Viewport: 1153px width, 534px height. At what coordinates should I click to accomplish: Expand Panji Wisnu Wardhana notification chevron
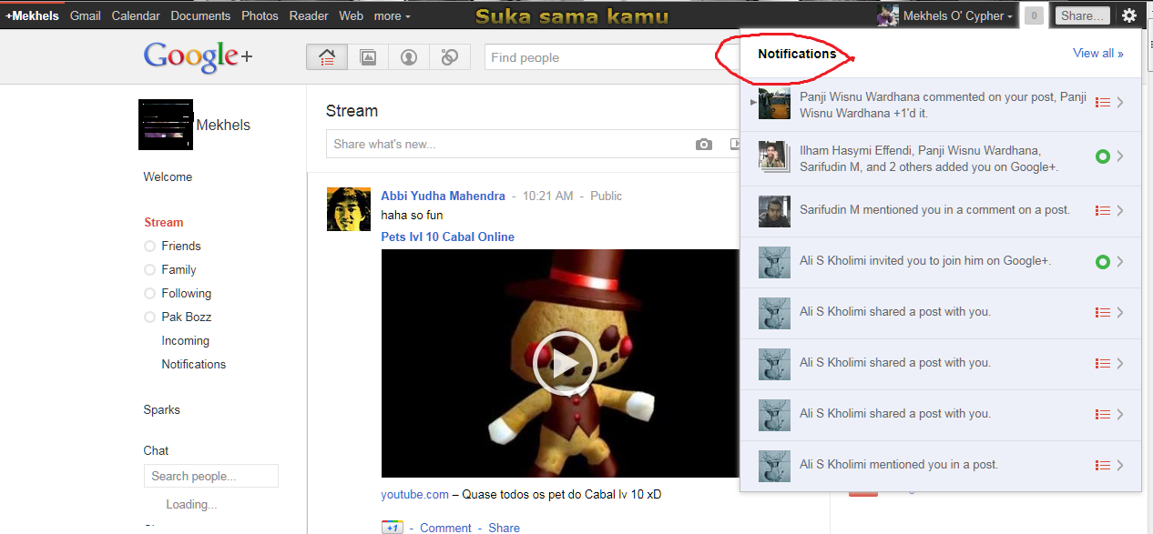(x=1120, y=103)
